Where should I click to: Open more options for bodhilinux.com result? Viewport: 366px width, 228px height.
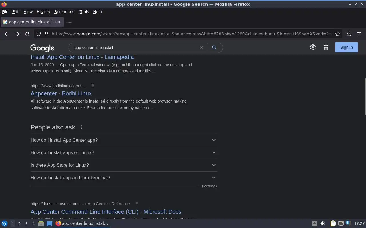coord(93,85)
